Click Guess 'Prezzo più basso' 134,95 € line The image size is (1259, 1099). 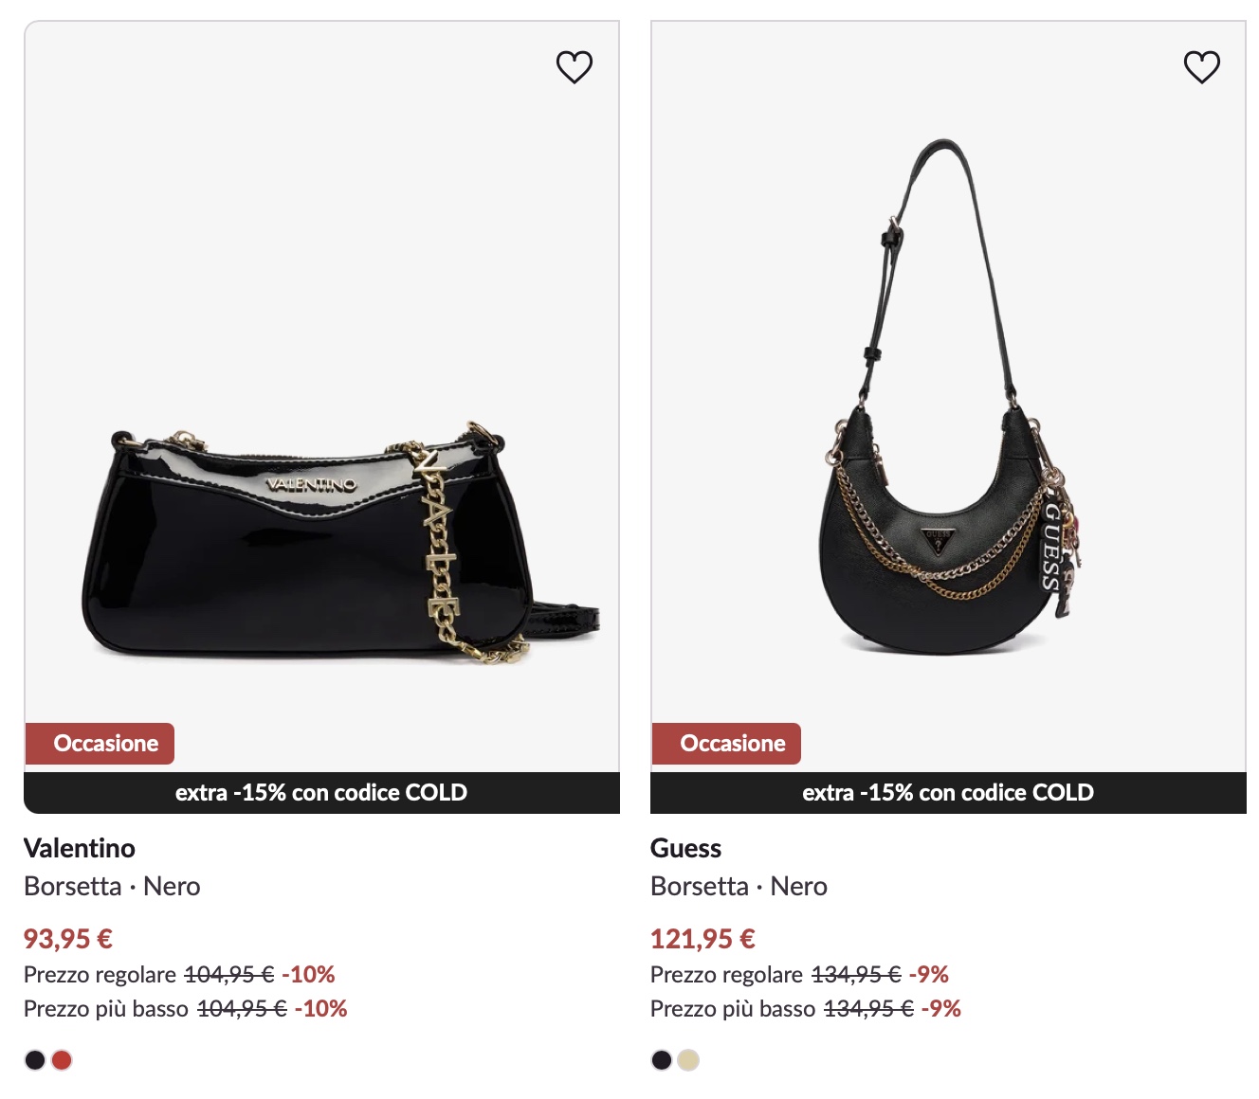[x=805, y=1009]
